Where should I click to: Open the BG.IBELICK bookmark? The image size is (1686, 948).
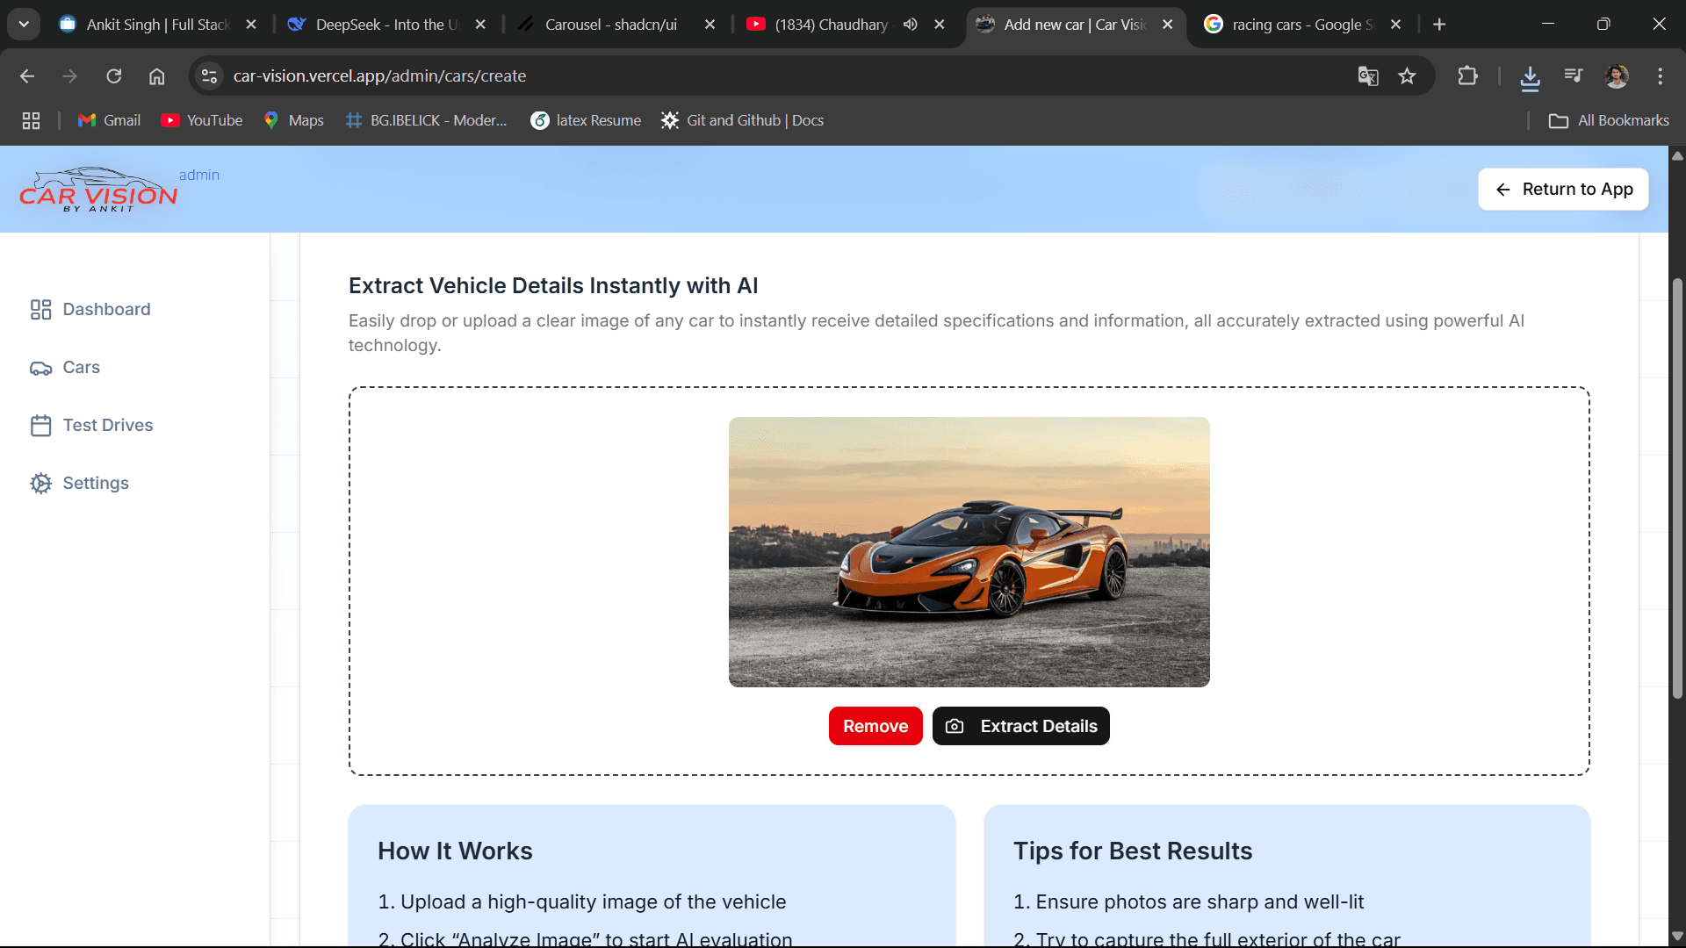[x=427, y=120]
